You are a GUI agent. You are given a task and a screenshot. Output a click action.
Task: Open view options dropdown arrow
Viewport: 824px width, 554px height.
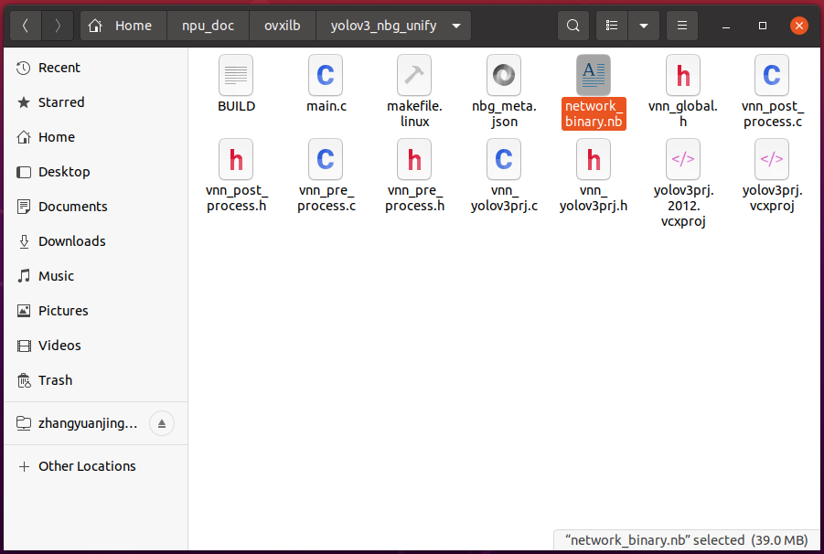click(x=644, y=26)
